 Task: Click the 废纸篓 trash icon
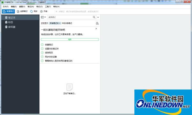point(6,27)
